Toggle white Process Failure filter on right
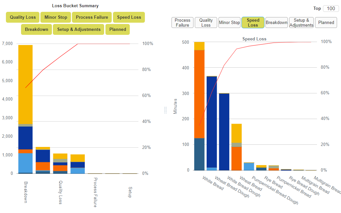Image resolution: width=341 pixels, height=213 pixels. pyautogui.click(x=182, y=23)
